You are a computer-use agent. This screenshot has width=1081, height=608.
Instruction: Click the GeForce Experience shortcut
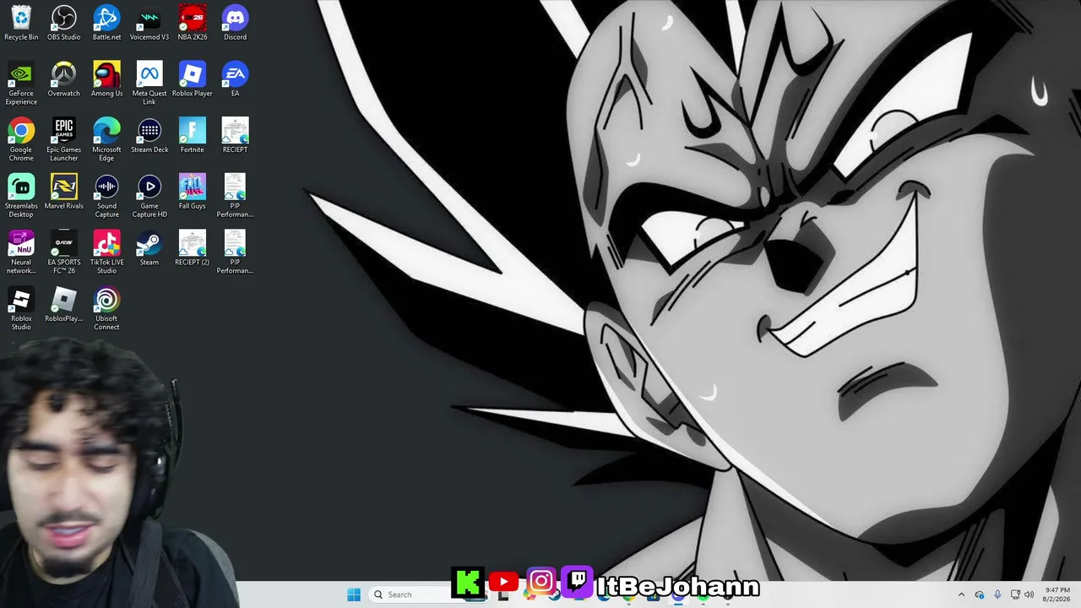21,84
